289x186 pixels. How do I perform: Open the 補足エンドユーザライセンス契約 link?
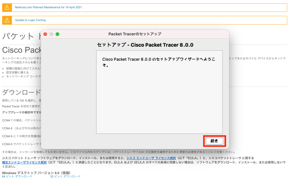point(24,162)
